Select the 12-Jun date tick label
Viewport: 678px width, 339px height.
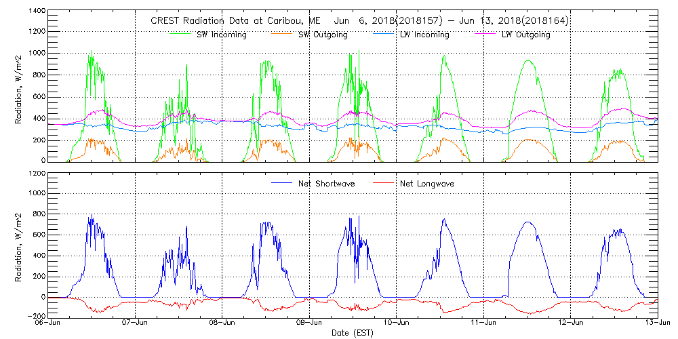(570, 323)
